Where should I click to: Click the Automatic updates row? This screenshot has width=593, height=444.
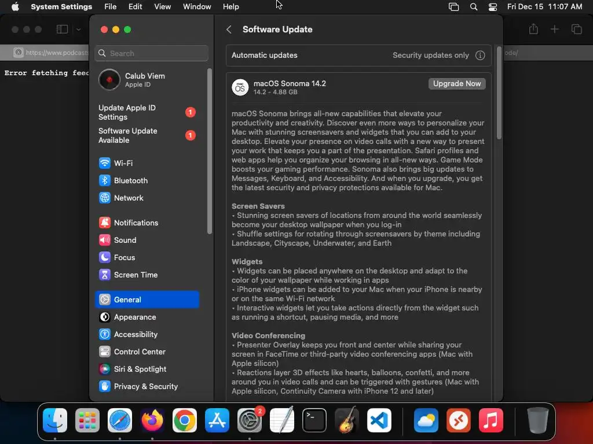coord(358,55)
